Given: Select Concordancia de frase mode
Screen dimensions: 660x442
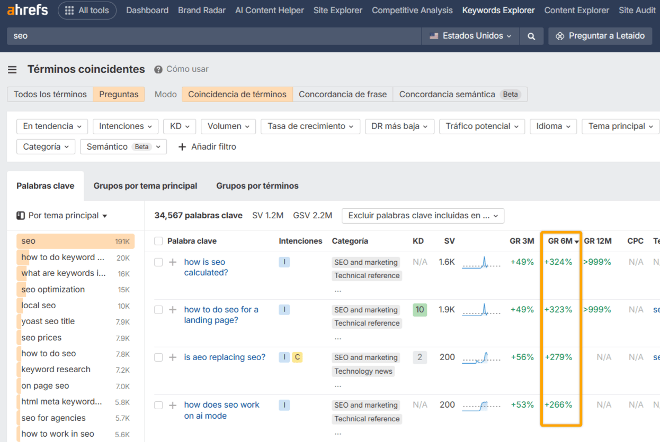Looking at the screenshot, I should tap(343, 94).
